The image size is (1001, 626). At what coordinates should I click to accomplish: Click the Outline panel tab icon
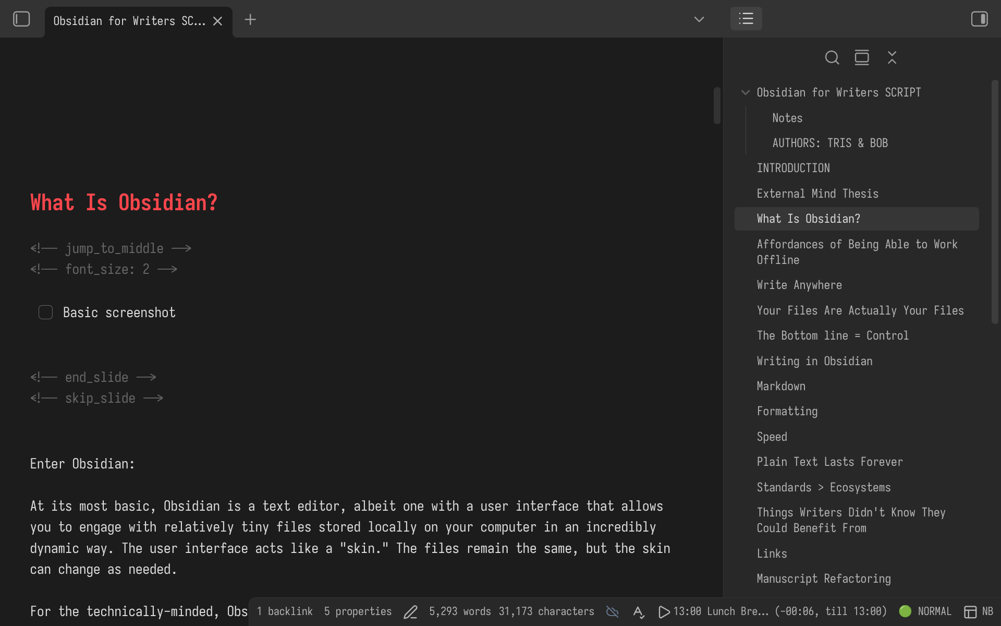(x=746, y=19)
